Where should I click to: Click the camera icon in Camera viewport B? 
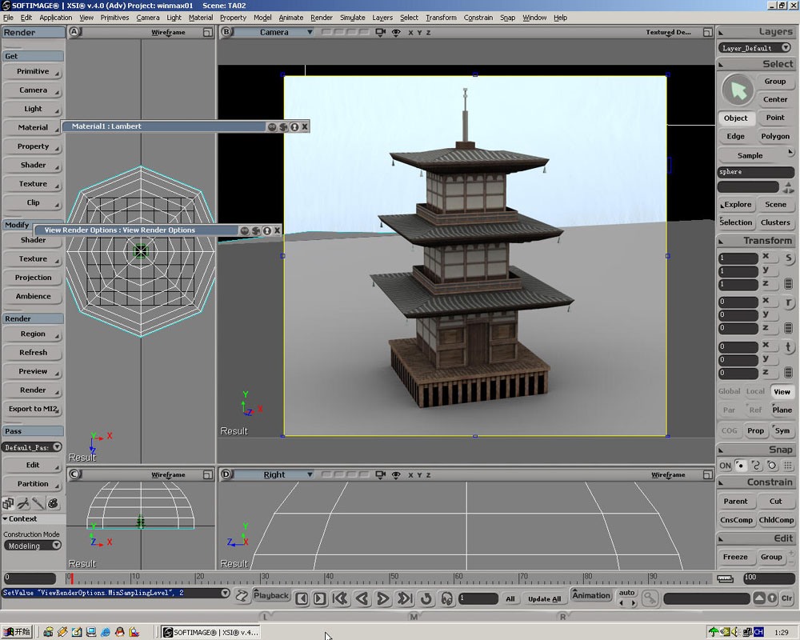point(380,32)
